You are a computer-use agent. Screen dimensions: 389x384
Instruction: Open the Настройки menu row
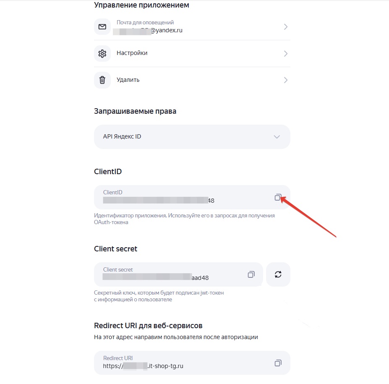(x=192, y=54)
